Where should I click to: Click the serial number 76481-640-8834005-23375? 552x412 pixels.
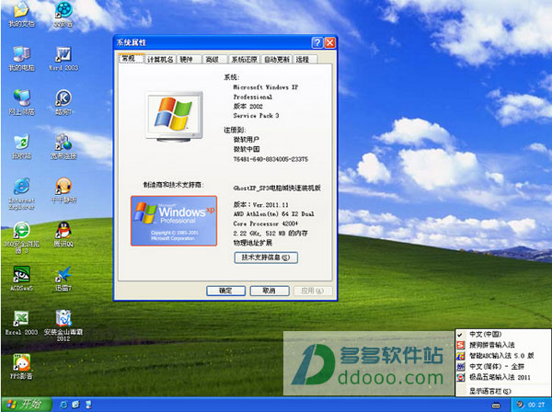click(x=270, y=159)
